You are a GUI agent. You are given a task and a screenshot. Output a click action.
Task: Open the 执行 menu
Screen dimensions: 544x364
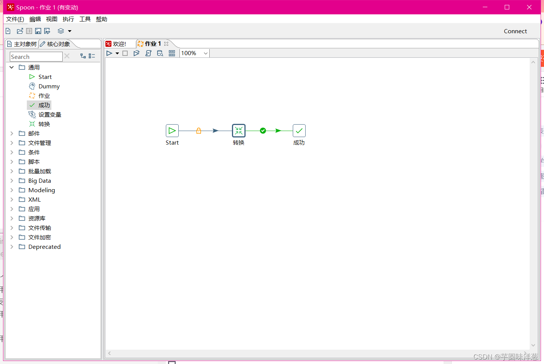point(68,19)
